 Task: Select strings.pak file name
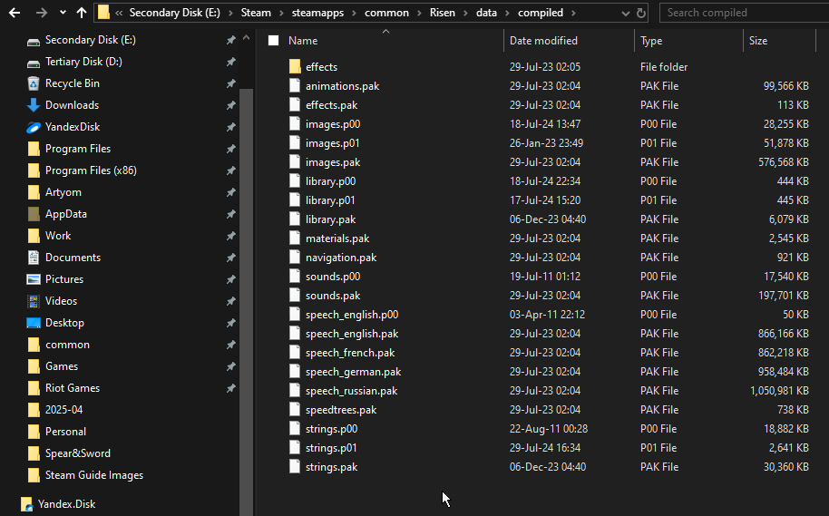tap(331, 467)
